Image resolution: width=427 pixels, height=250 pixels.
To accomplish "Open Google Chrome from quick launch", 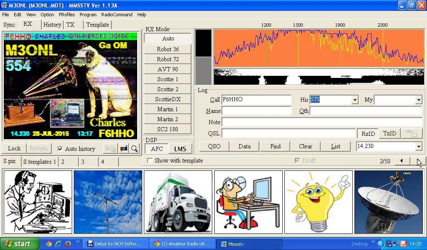I will [49, 244].
